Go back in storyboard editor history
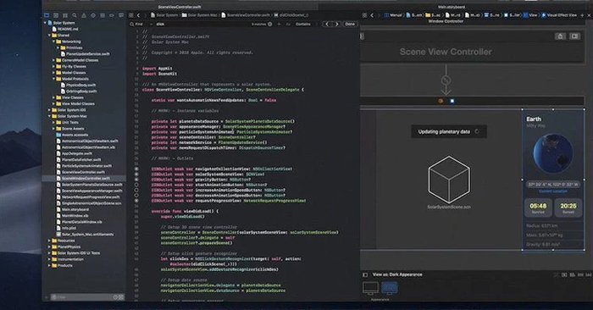The width and height of the screenshot is (593, 310). (372, 15)
